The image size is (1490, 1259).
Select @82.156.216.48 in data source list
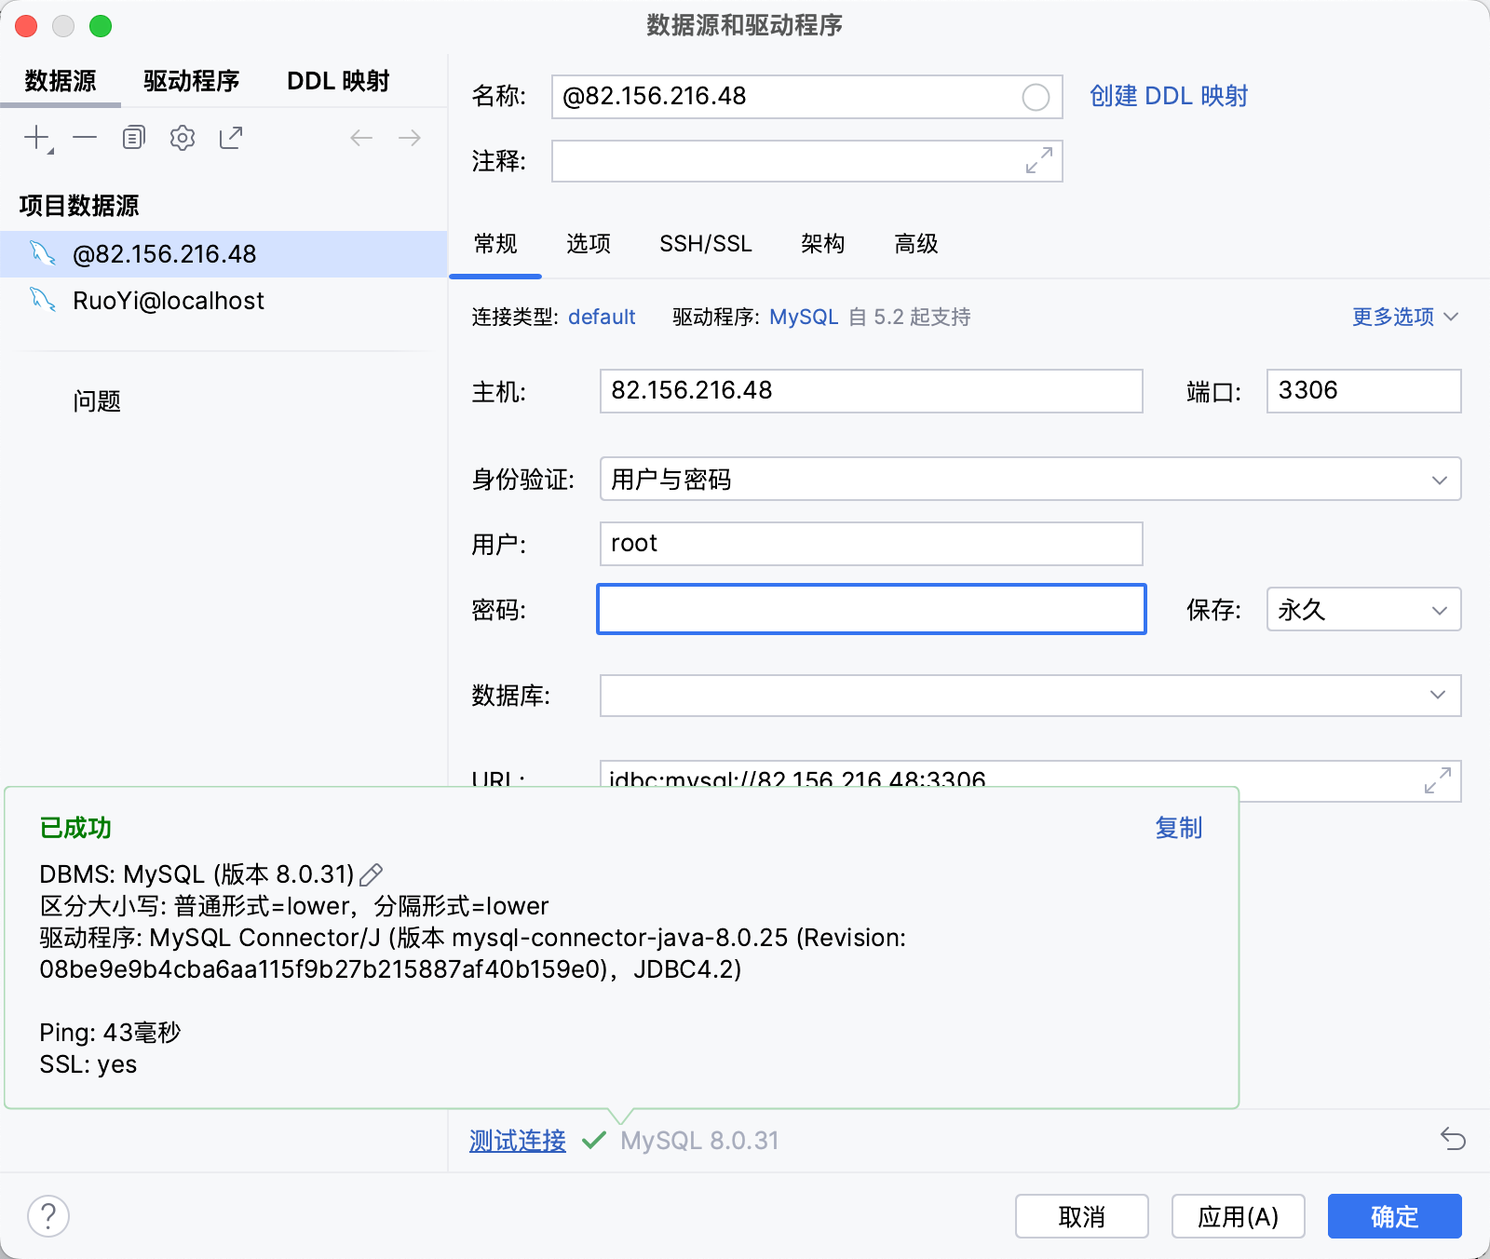pyautogui.click(x=223, y=254)
